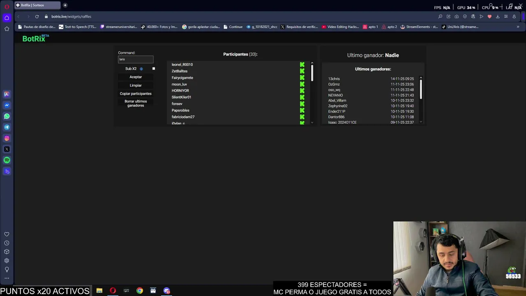Click the lightbulb icon in the sidebar
Screen dimensions: 526x296
point(7,269)
